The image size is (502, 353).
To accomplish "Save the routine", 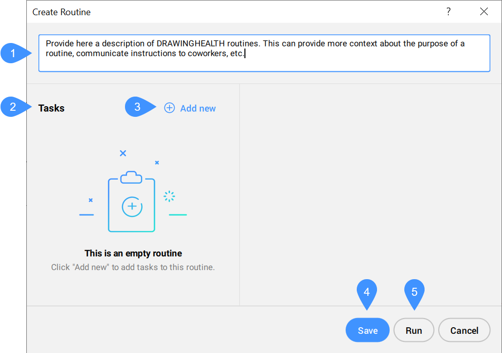I will [x=367, y=331].
